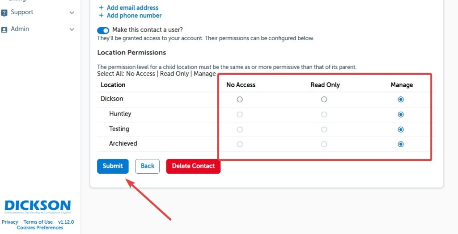
Task: Click the Delete Contact button
Action: pos(193,166)
